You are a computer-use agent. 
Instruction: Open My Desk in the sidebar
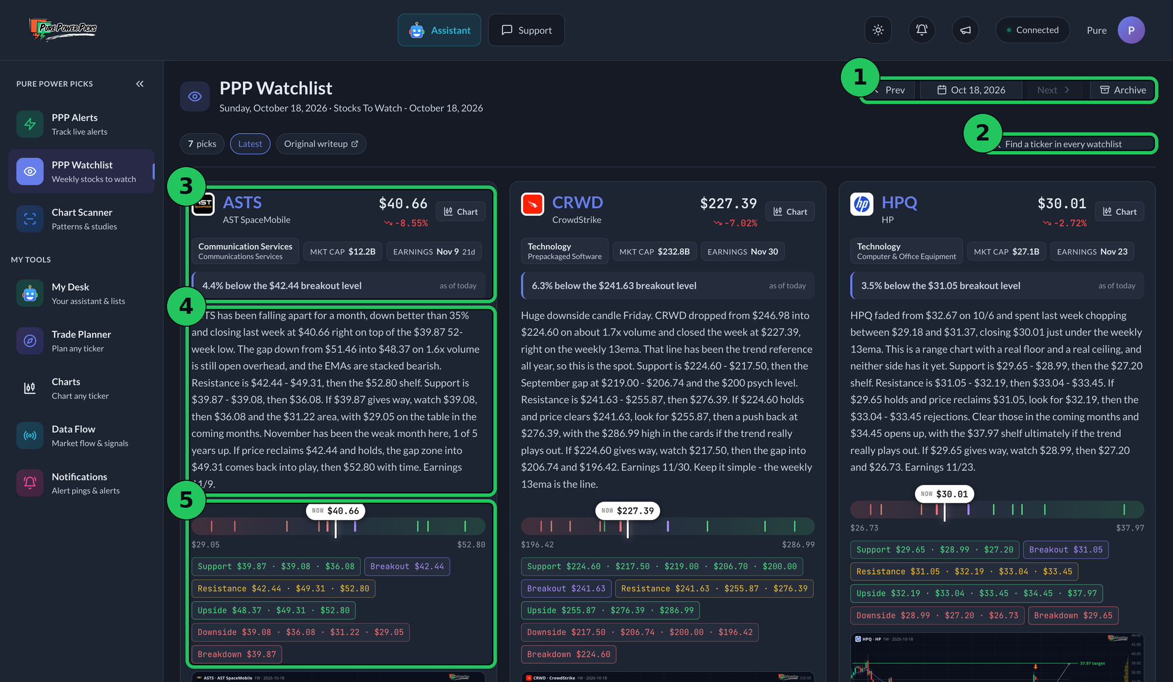(82, 293)
